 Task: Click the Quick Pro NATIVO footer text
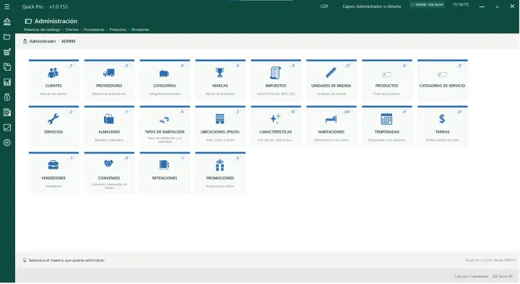[x=490, y=260]
